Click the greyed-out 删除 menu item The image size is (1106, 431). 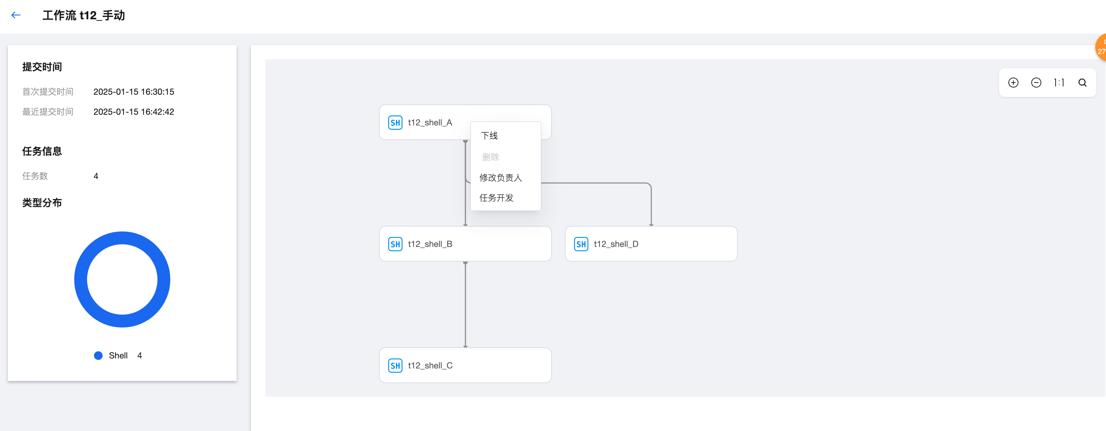(490, 157)
